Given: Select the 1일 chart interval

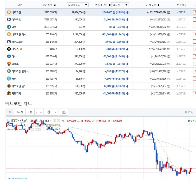Looking at the screenshot, I should point(30,112).
